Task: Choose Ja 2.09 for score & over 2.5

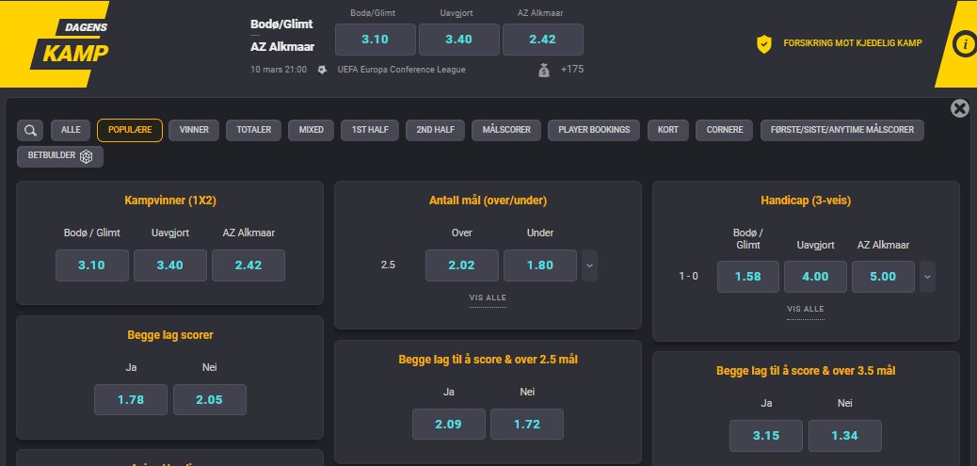Action: (449, 425)
